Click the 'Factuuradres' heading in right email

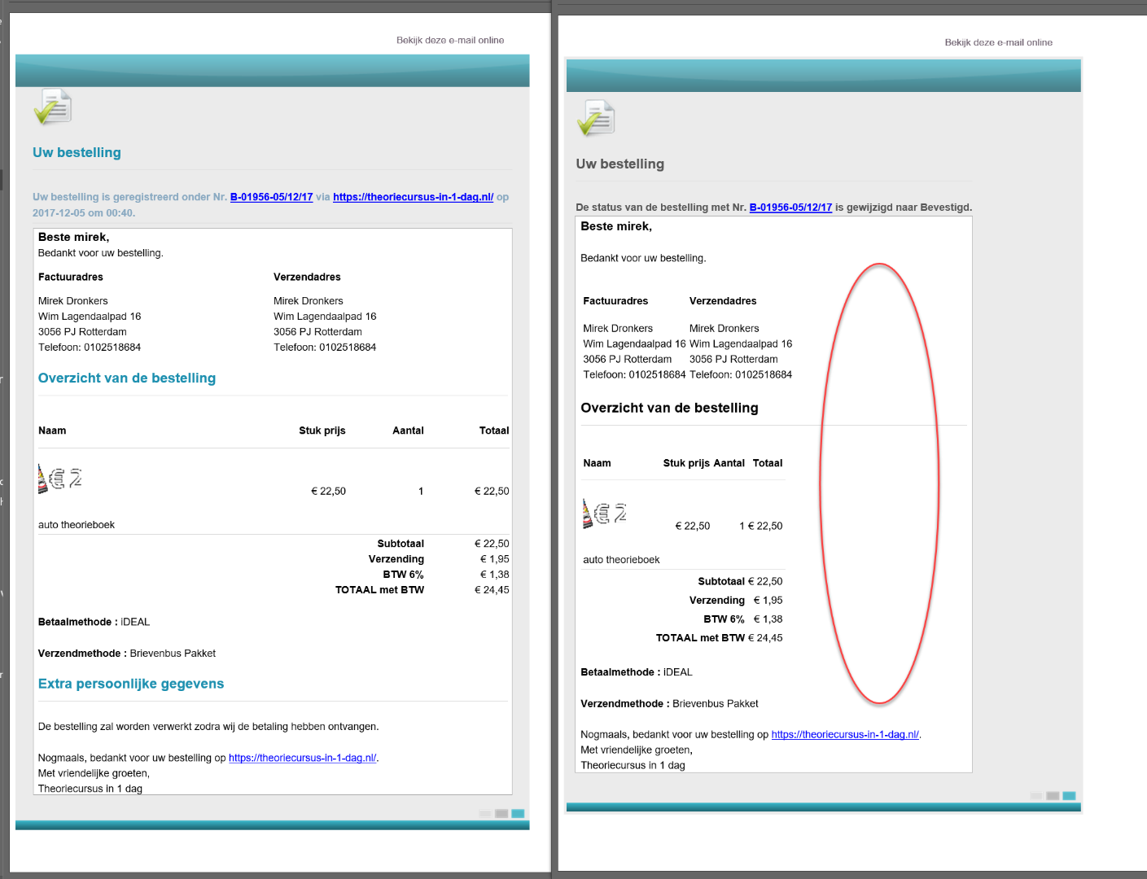(x=615, y=301)
